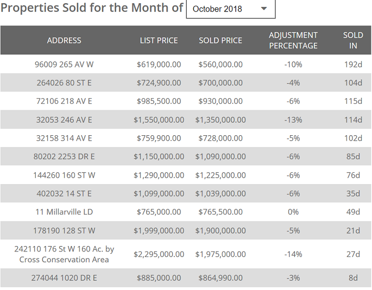Click the LIST PRICE column header
The image size is (372, 290).
click(159, 40)
